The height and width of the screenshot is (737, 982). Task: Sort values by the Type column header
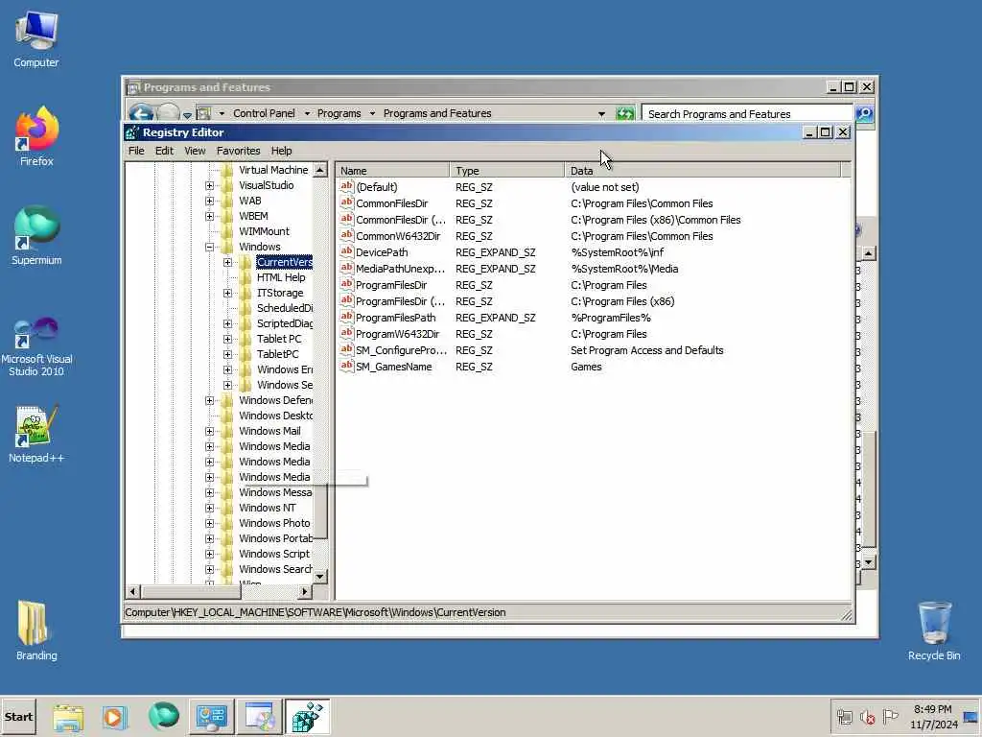point(506,171)
